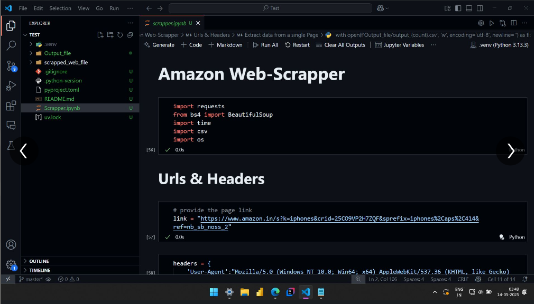The width and height of the screenshot is (535, 304).
Task: Refresh the Explorer file tree
Action: [x=120, y=35]
